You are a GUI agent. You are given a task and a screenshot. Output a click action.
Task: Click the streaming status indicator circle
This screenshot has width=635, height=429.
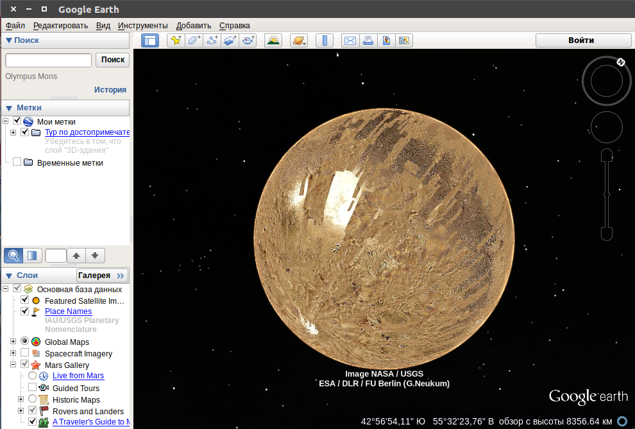(x=622, y=421)
